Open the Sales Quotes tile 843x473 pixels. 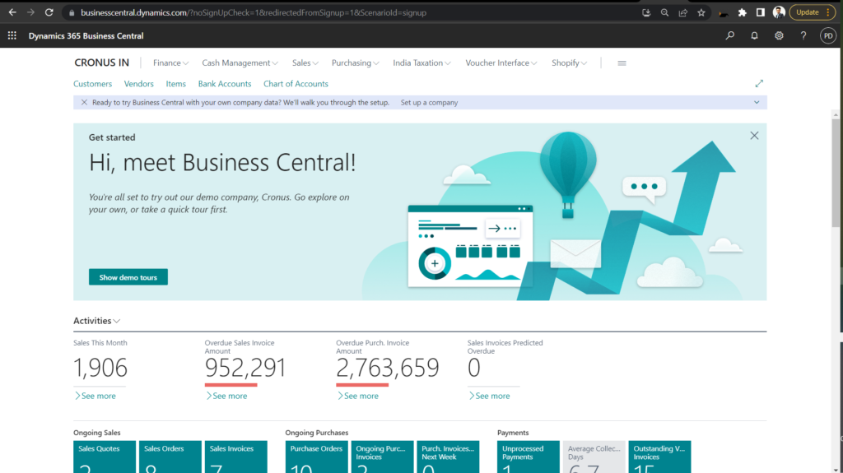click(105, 457)
